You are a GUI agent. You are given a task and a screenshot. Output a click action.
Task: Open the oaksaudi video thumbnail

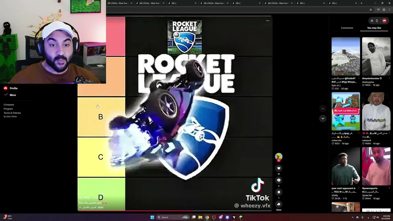coord(376,111)
